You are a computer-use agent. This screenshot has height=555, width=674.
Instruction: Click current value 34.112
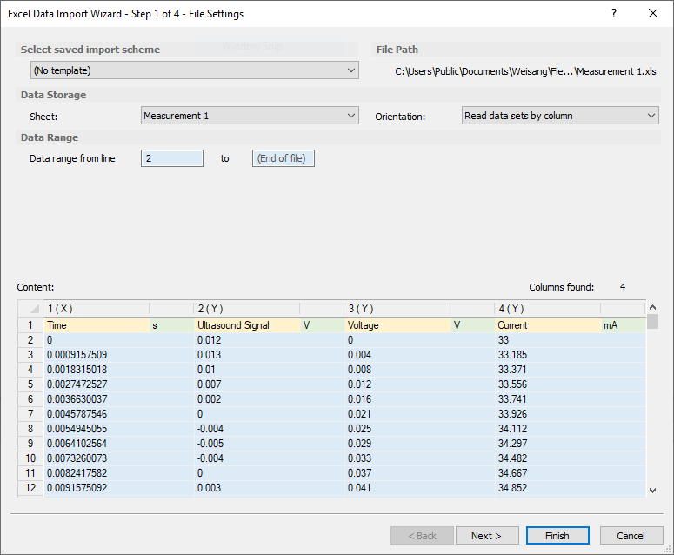click(570, 429)
